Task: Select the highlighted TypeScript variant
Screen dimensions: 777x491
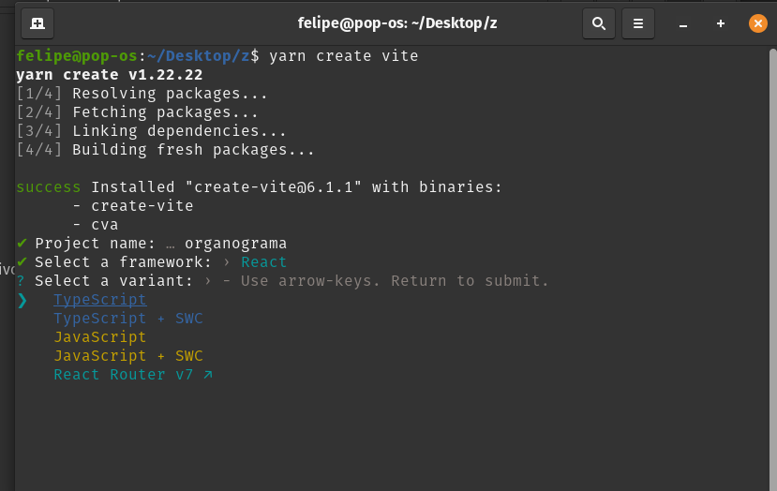Action: (x=99, y=300)
